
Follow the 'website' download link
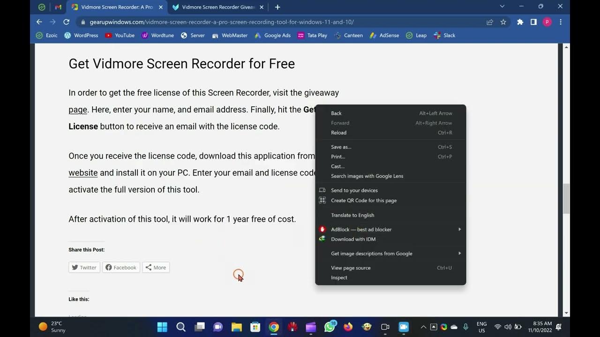pyautogui.click(x=83, y=173)
